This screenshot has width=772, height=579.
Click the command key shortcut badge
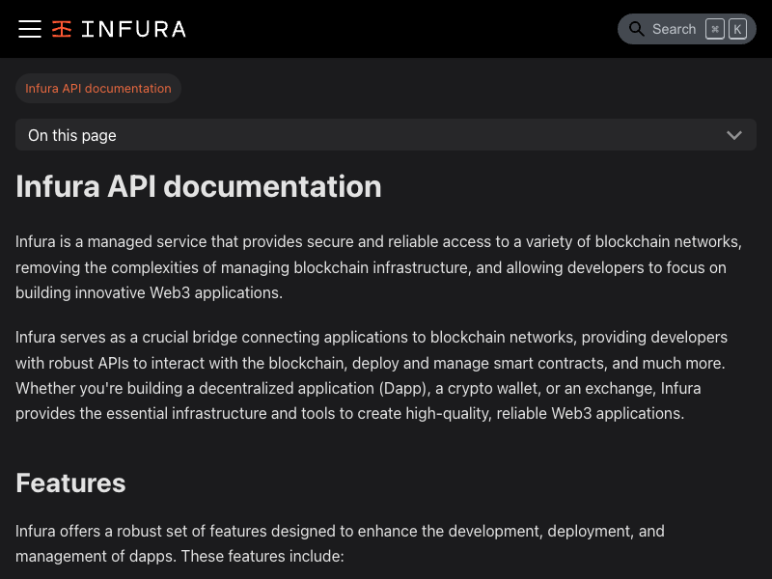714,29
